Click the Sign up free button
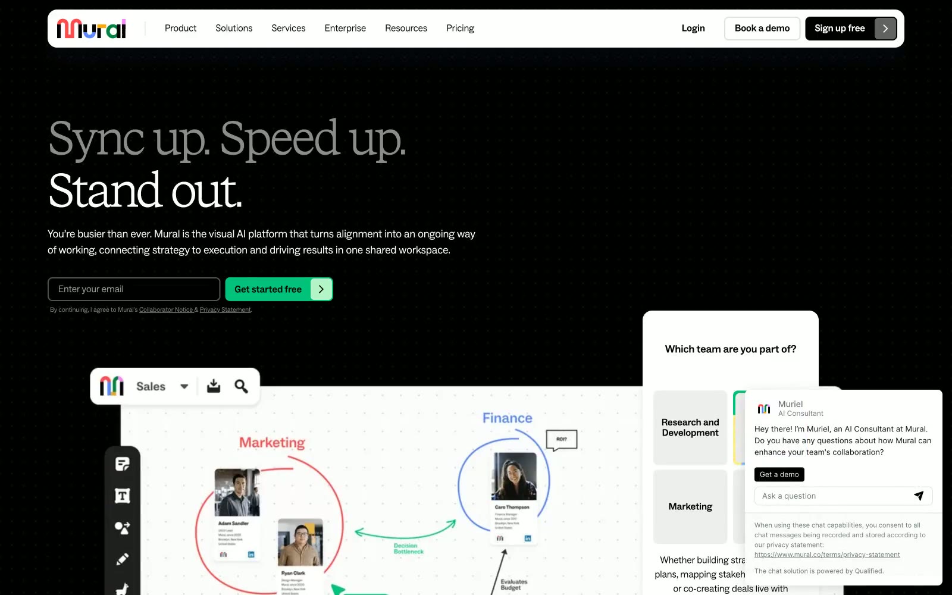 pyautogui.click(x=851, y=29)
